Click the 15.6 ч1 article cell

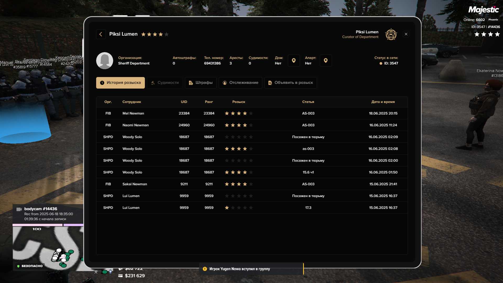[308, 172]
